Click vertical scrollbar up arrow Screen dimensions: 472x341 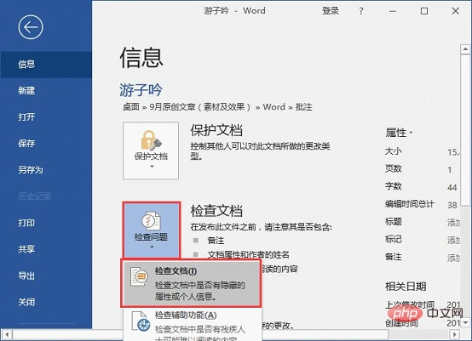point(465,49)
